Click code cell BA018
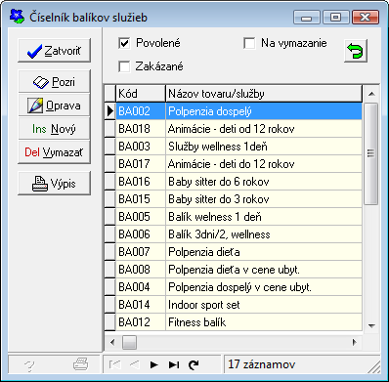 point(141,129)
